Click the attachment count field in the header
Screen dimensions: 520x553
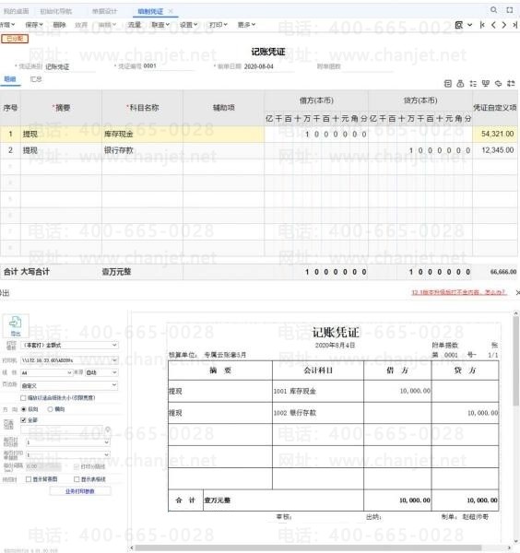point(367,66)
